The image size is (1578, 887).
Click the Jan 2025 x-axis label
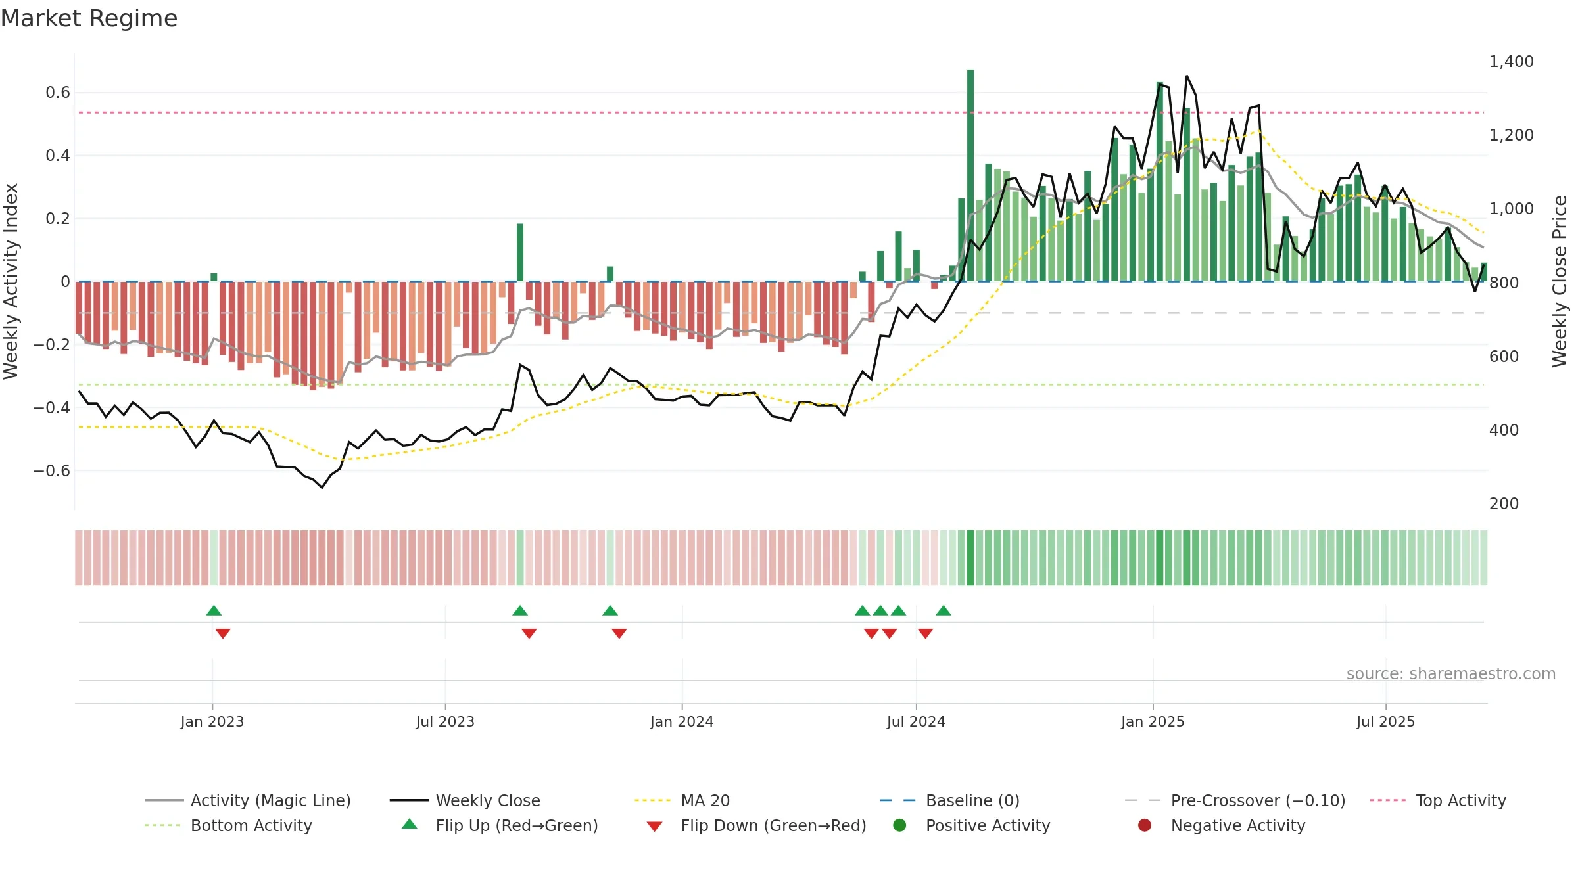[x=1153, y=721]
